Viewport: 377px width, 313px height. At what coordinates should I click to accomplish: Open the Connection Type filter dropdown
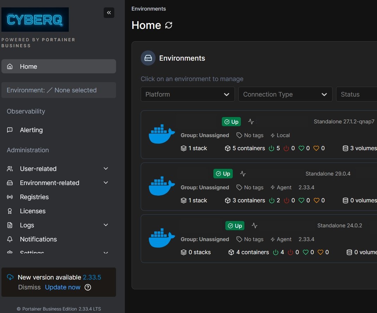pos(285,94)
